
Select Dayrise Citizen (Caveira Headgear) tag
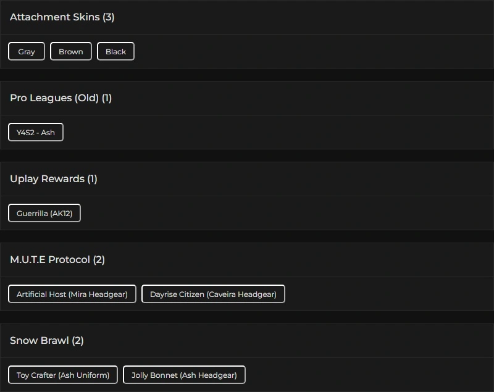click(213, 294)
